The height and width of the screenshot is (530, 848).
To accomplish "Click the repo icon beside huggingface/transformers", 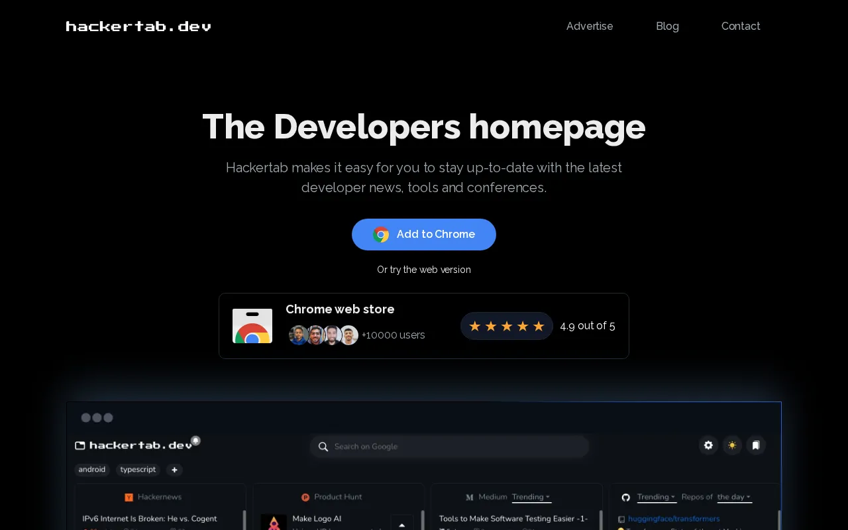I will (621, 519).
